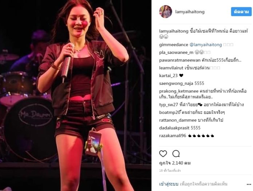Open gimmeedance commenter profile
The width and height of the screenshot is (253, 191).
click(x=174, y=45)
